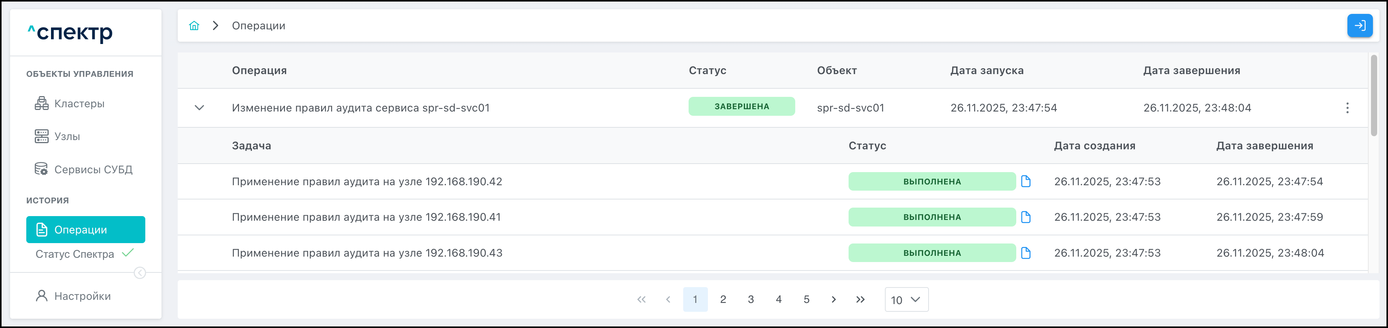Collapse the audit rules operation row
Screen dimensions: 1388x328
(x=199, y=108)
